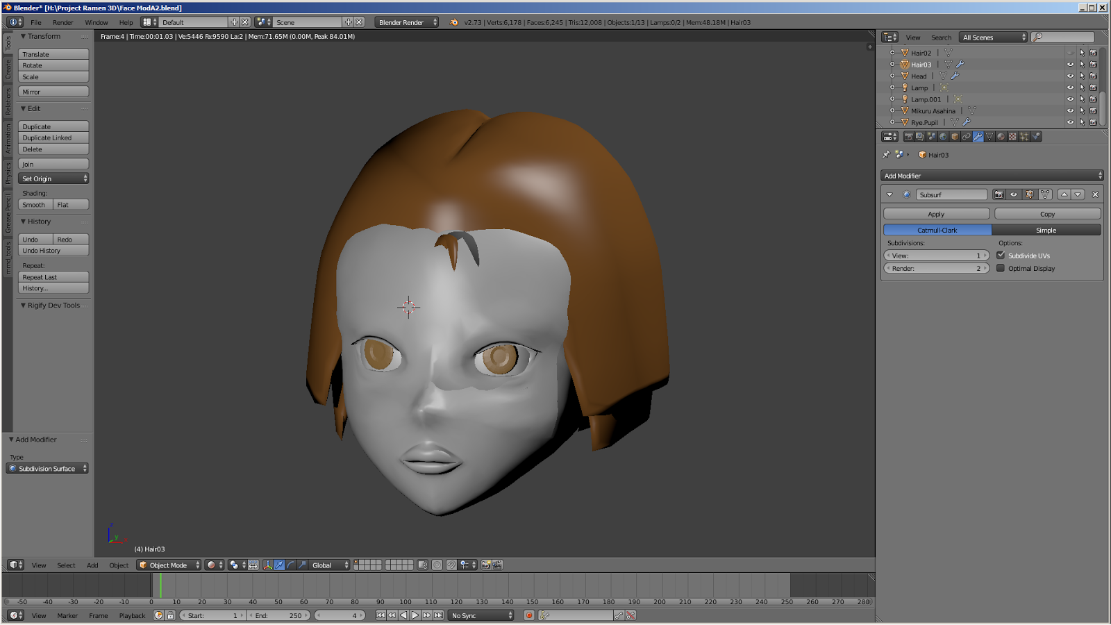Click the OpenGL render image icon
Image resolution: width=1111 pixels, height=625 pixels.
coord(486,565)
